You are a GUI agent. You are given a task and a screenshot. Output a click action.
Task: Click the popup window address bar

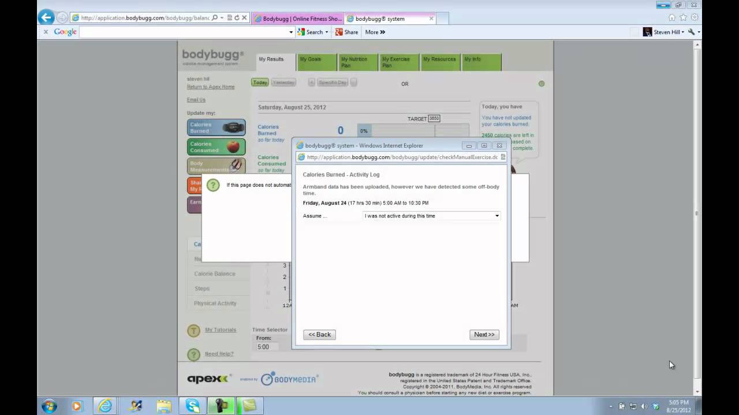401,157
